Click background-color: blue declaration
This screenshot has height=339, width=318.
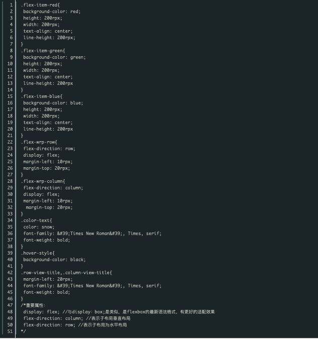pos(53,102)
